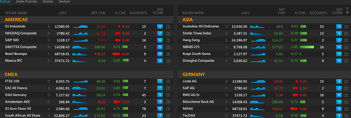The width and height of the screenshot is (351, 118).
Task: Open the NIKKEI 225 sparkline chart
Action: (x=257, y=47)
